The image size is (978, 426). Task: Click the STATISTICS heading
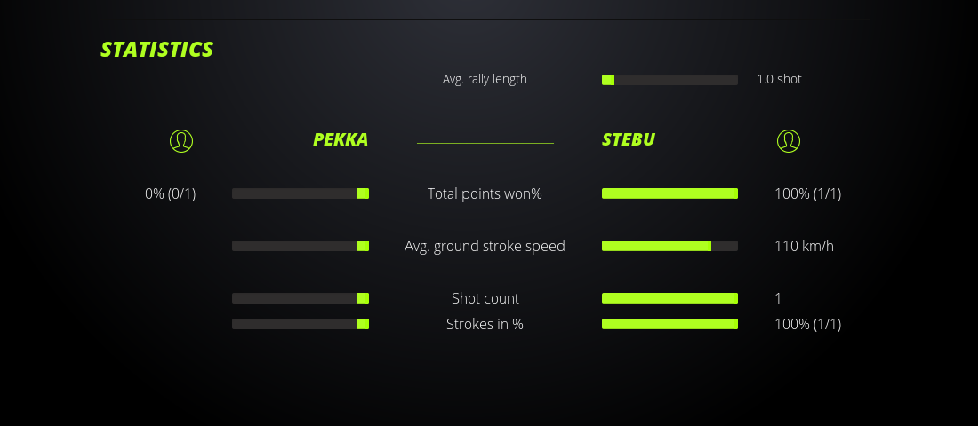coord(156,50)
